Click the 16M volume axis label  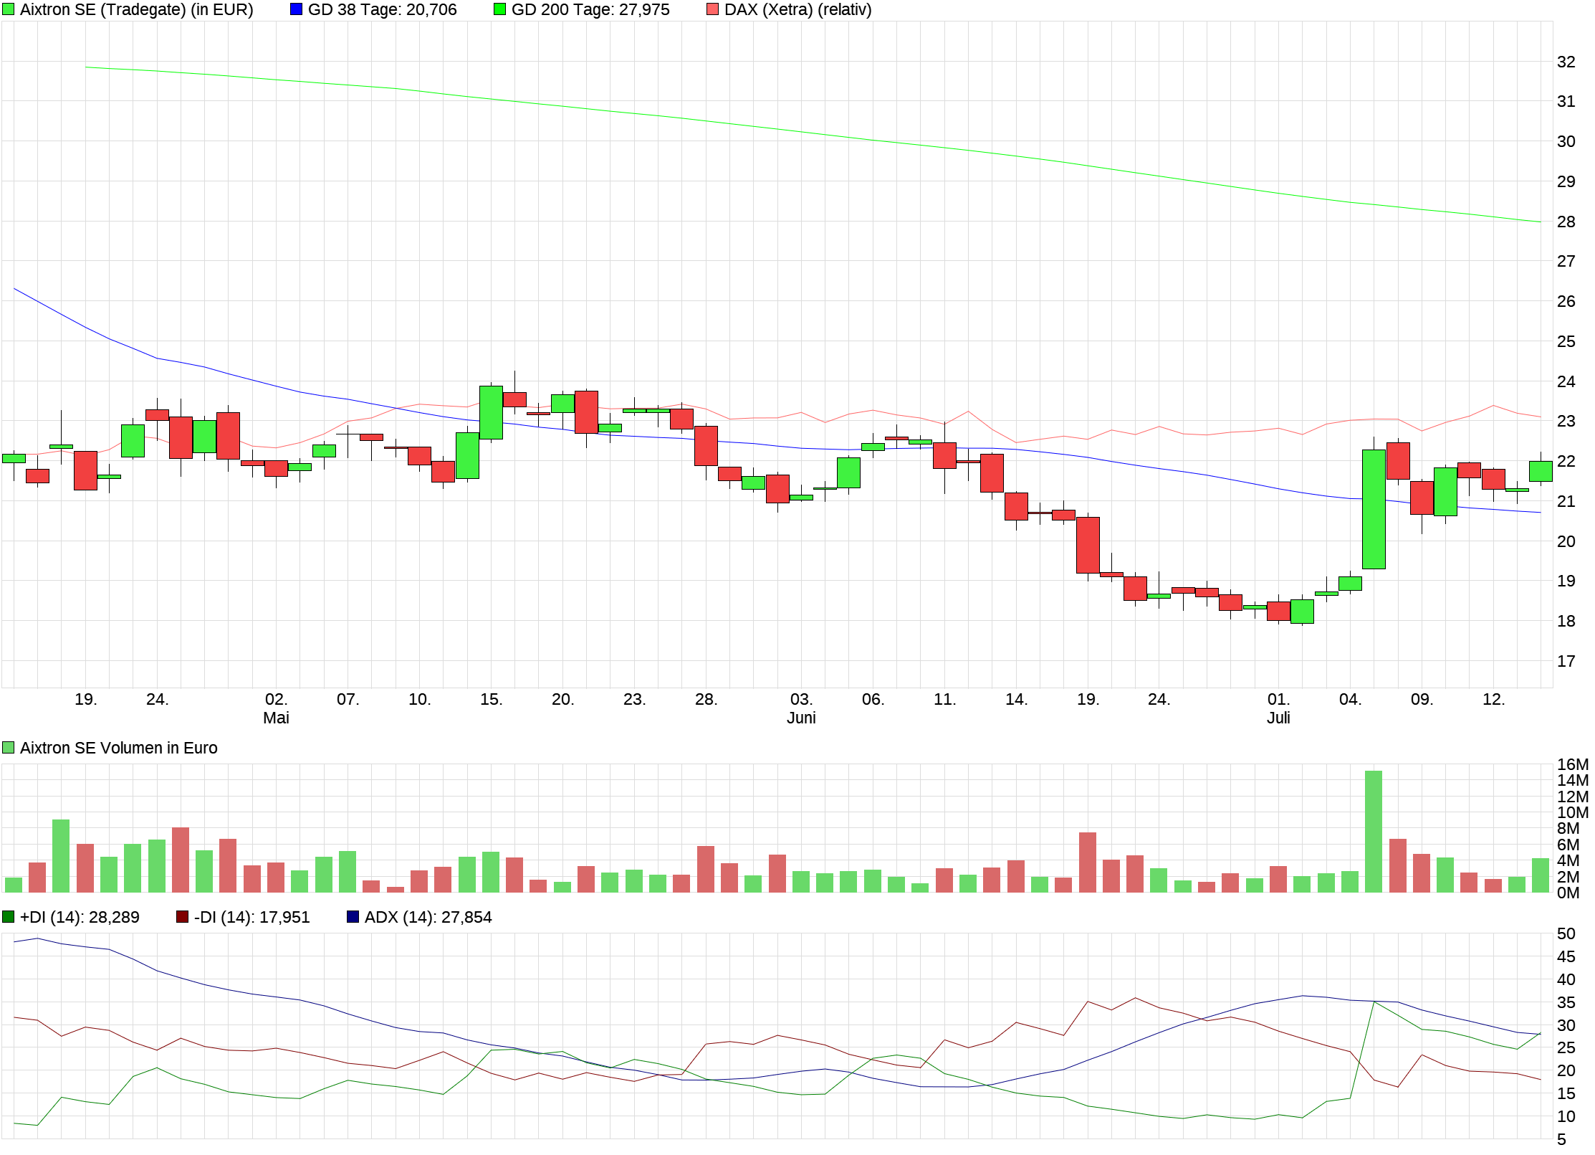pos(1572,764)
